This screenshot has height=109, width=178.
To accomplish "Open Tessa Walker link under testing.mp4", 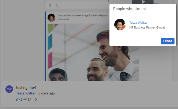I will pyautogui.click(x=26, y=93).
